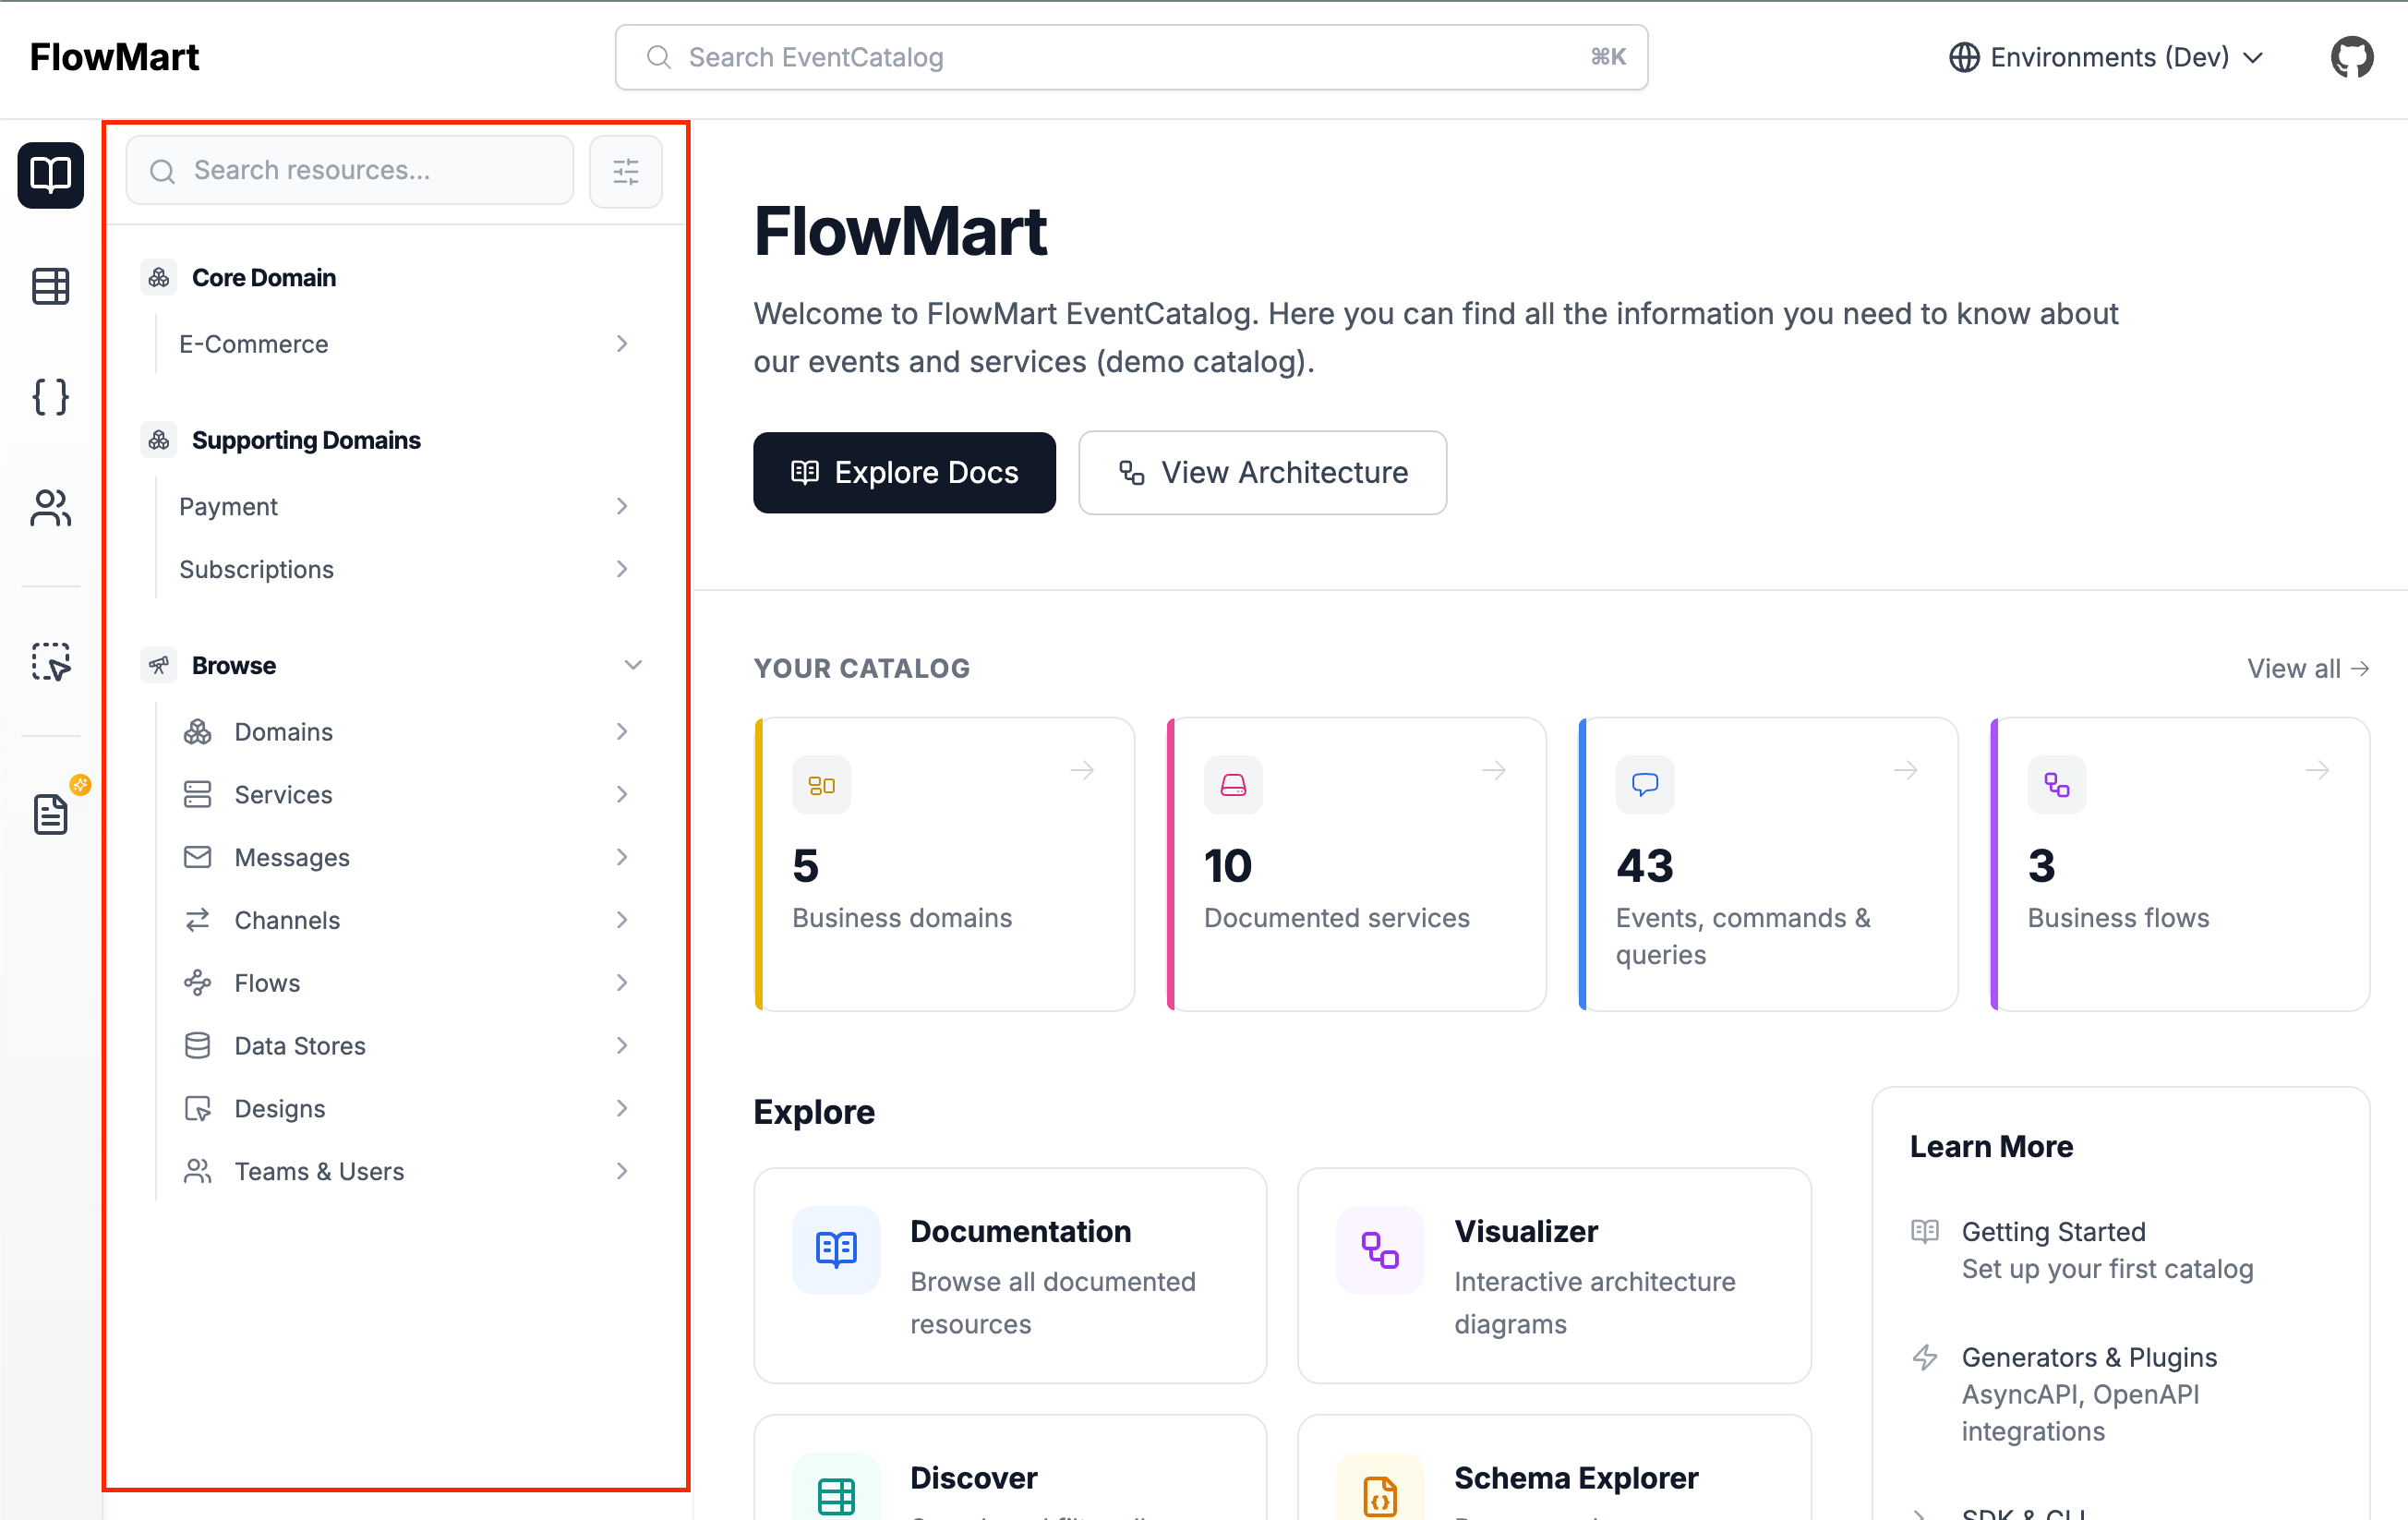This screenshot has width=2408, height=1520.
Task: Open the AI document icon with sparkle badge
Action: (50, 814)
